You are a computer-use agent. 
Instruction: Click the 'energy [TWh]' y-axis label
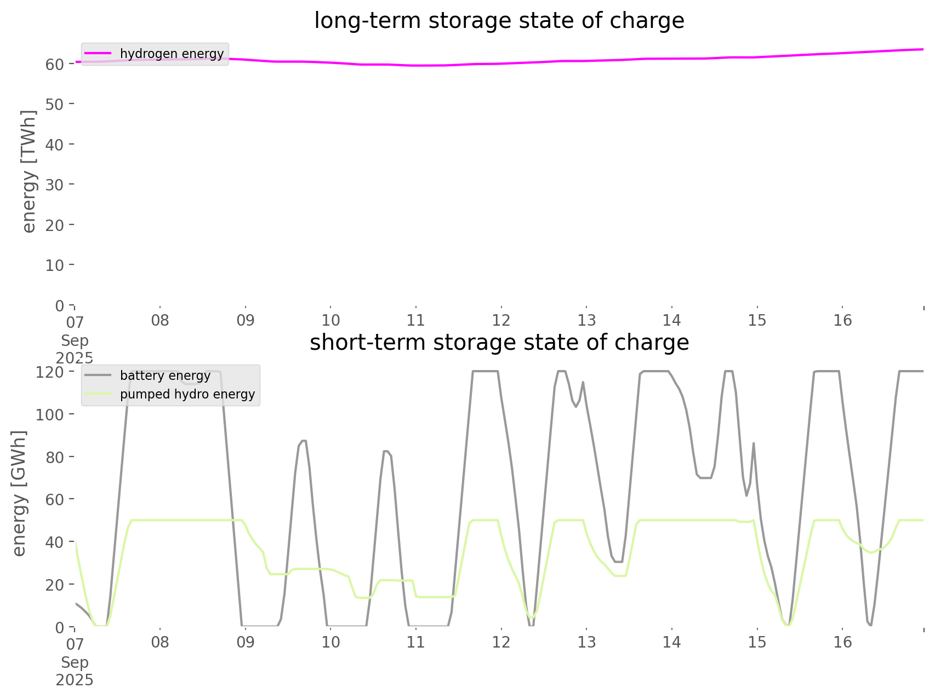29,171
